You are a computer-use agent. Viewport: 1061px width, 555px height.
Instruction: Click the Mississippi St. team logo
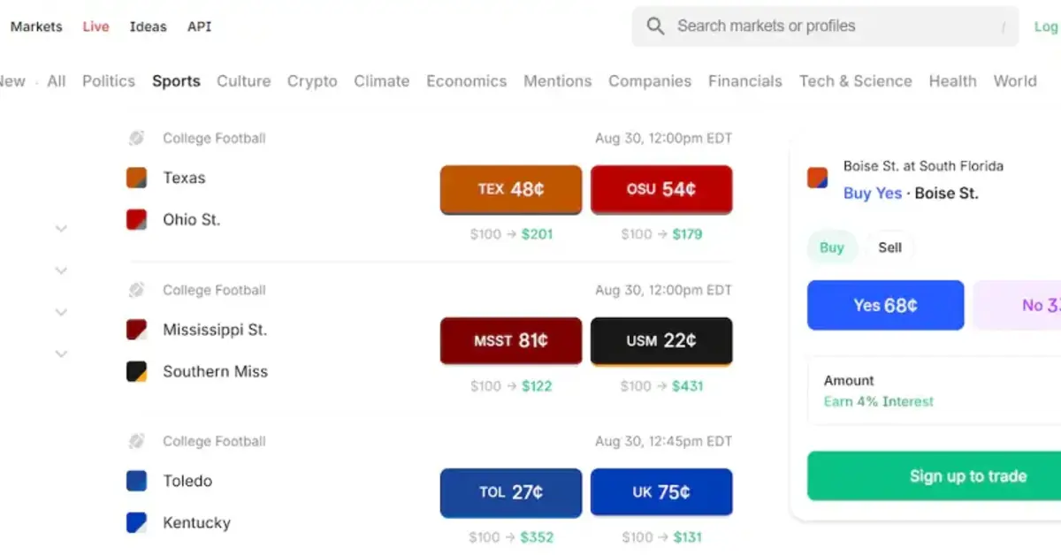pos(136,330)
